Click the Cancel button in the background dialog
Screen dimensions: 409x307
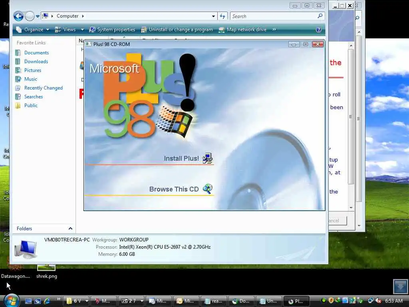pyautogui.click(x=338, y=221)
